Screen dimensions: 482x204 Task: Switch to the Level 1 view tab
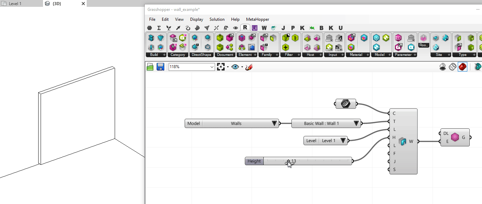click(15, 3)
